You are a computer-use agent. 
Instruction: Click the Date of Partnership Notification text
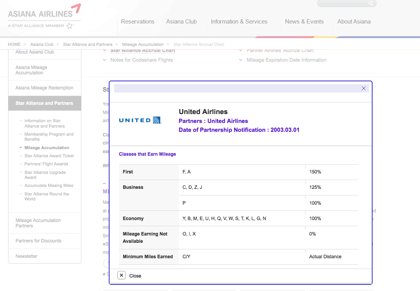click(239, 130)
